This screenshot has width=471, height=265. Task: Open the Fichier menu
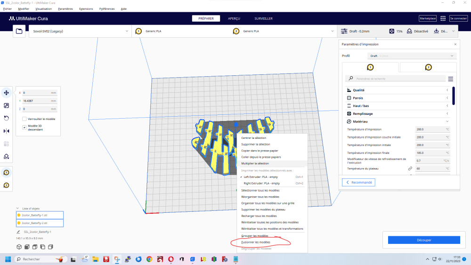(x=8, y=8)
